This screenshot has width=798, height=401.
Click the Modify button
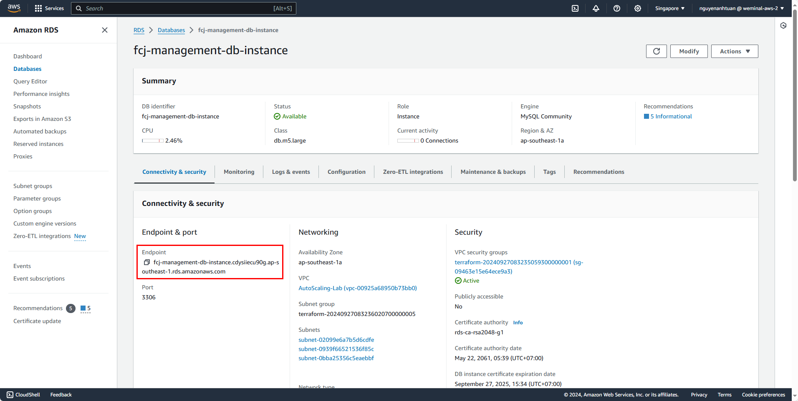pyautogui.click(x=689, y=51)
